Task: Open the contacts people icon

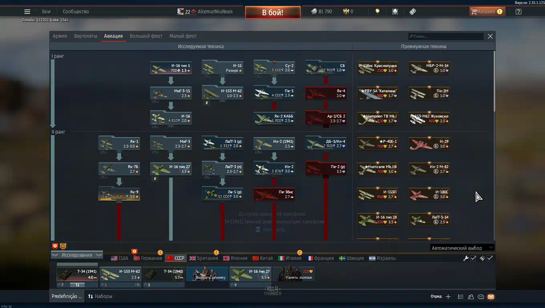Action: pos(471,297)
